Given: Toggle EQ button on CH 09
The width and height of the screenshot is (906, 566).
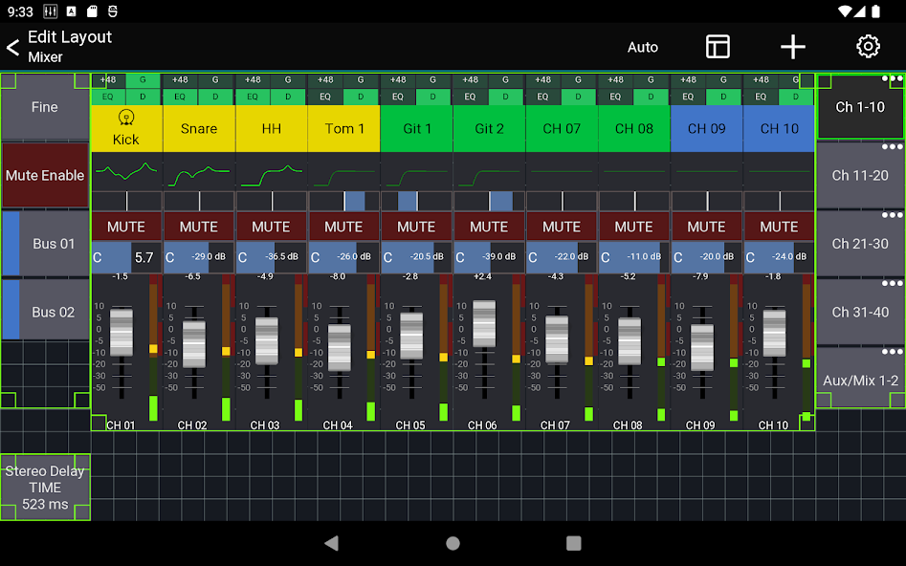Looking at the screenshot, I should [x=688, y=97].
